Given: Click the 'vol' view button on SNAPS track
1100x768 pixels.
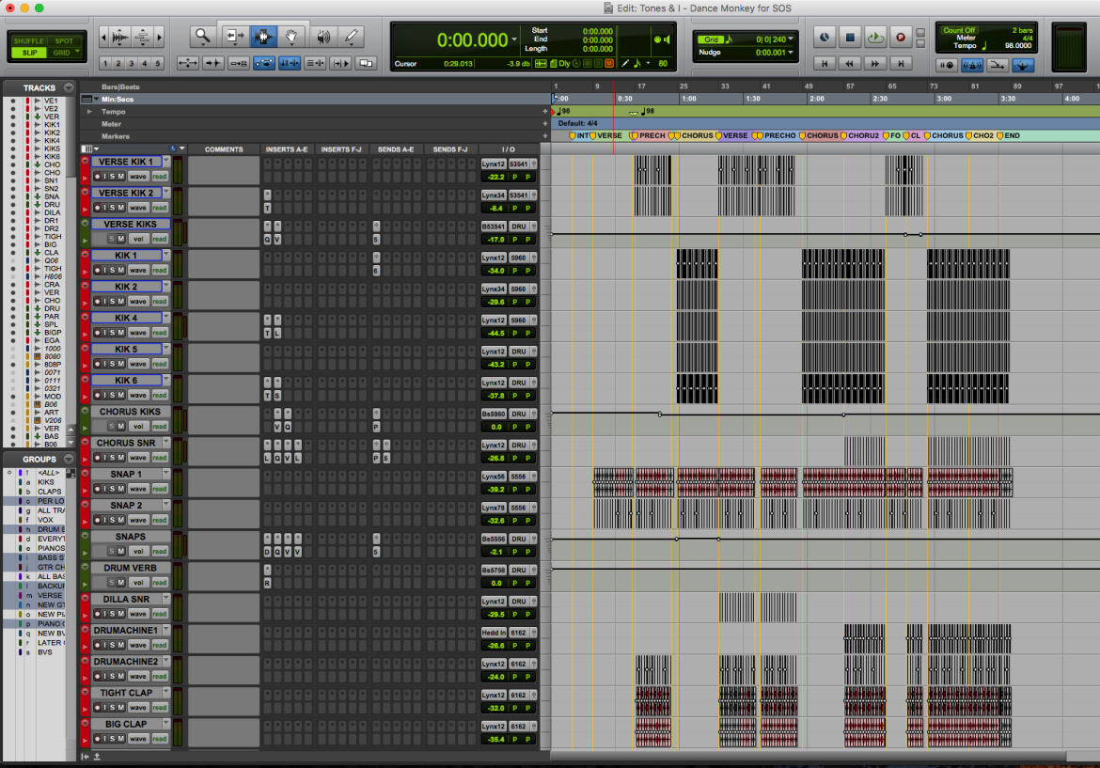Looking at the screenshot, I should 138,551.
